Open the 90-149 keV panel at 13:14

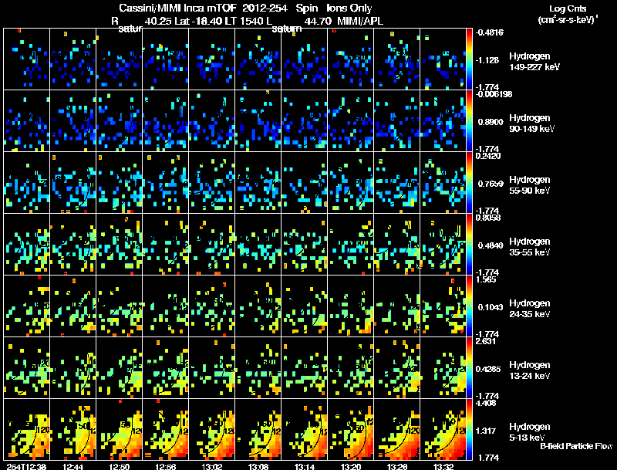tap(305, 121)
